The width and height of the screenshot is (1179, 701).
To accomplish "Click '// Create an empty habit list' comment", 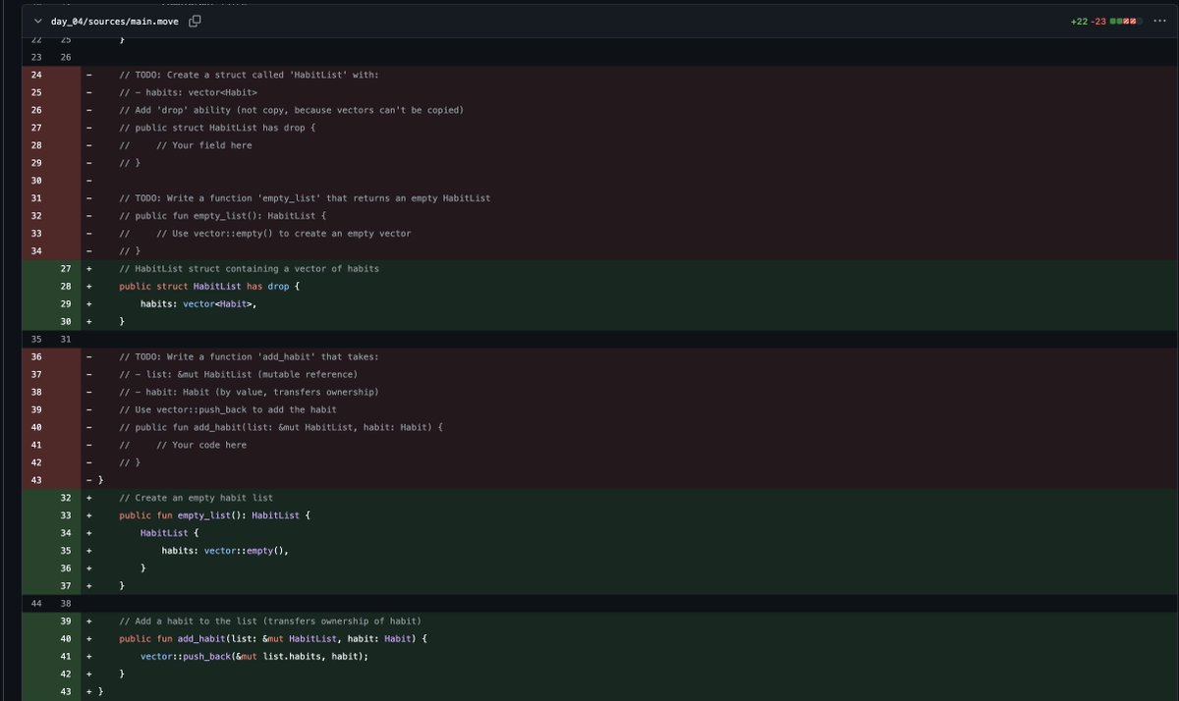I will tap(196, 499).
